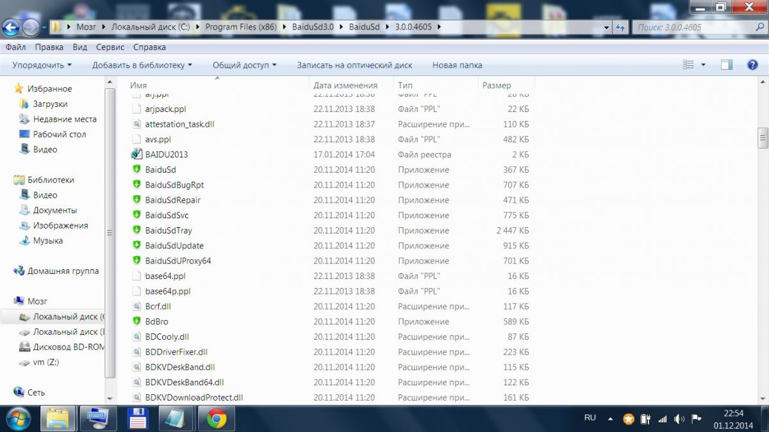Screen dimensions: 769x432
Task: Open Изображения library
Action: coord(60,225)
